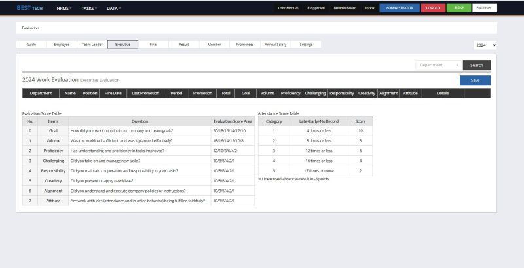Open the Guide tab
Viewport: 524px width, 268px height.
31,45
